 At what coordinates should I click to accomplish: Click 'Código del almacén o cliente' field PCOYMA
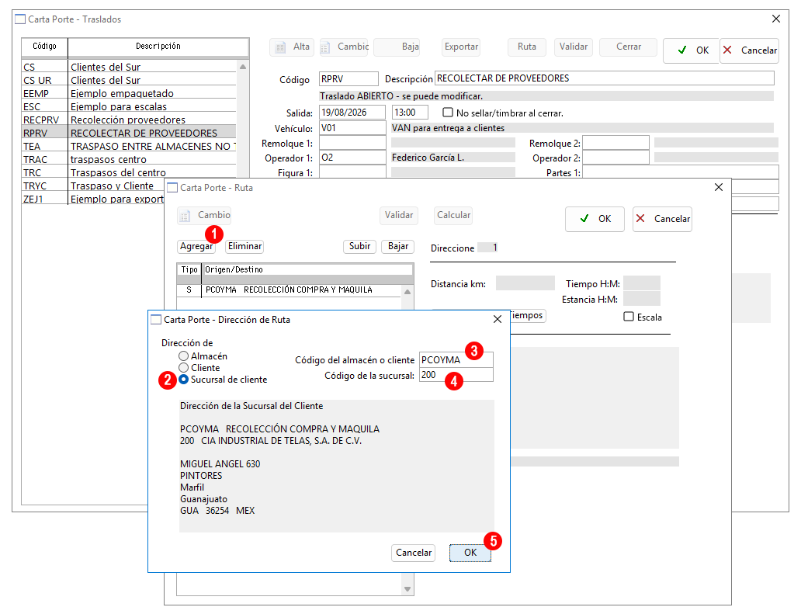coord(456,359)
